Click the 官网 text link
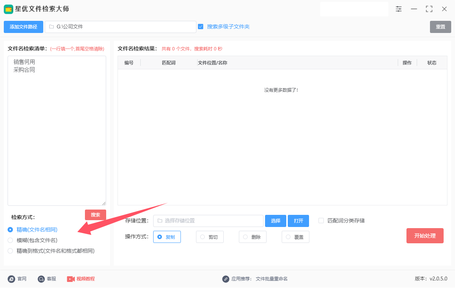Screen dimensions: 455x288 [22, 279]
